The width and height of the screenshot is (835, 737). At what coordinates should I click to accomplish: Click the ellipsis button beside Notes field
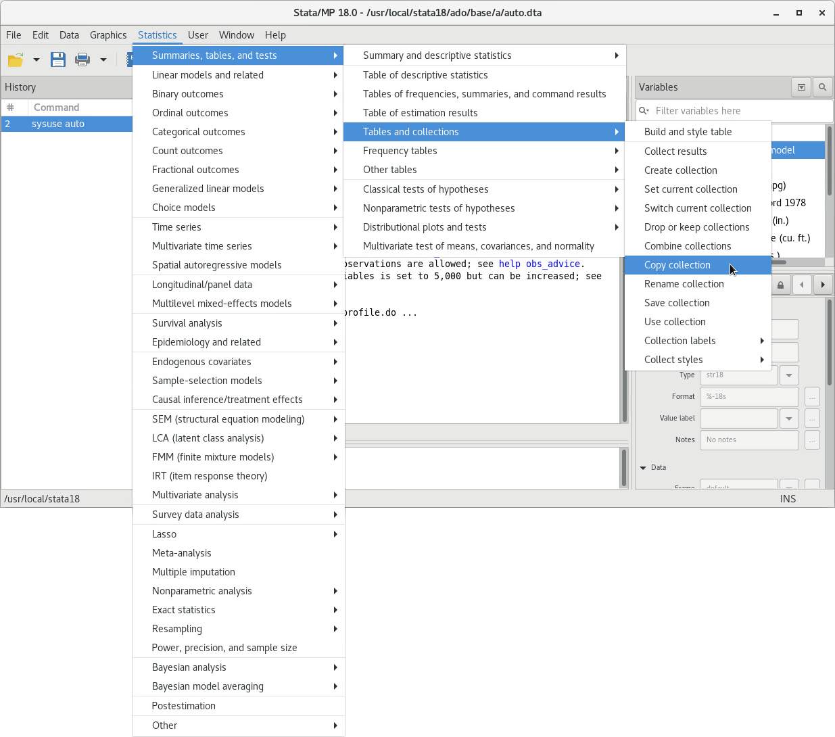click(x=812, y=440)
